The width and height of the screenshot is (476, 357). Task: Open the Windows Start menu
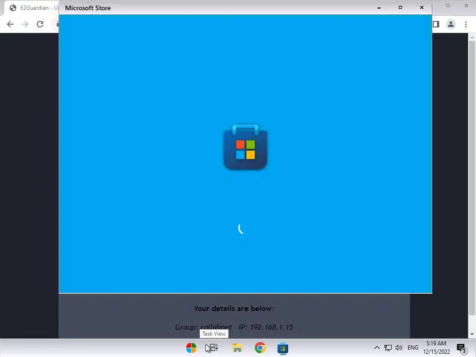click(x=191, y=348)
